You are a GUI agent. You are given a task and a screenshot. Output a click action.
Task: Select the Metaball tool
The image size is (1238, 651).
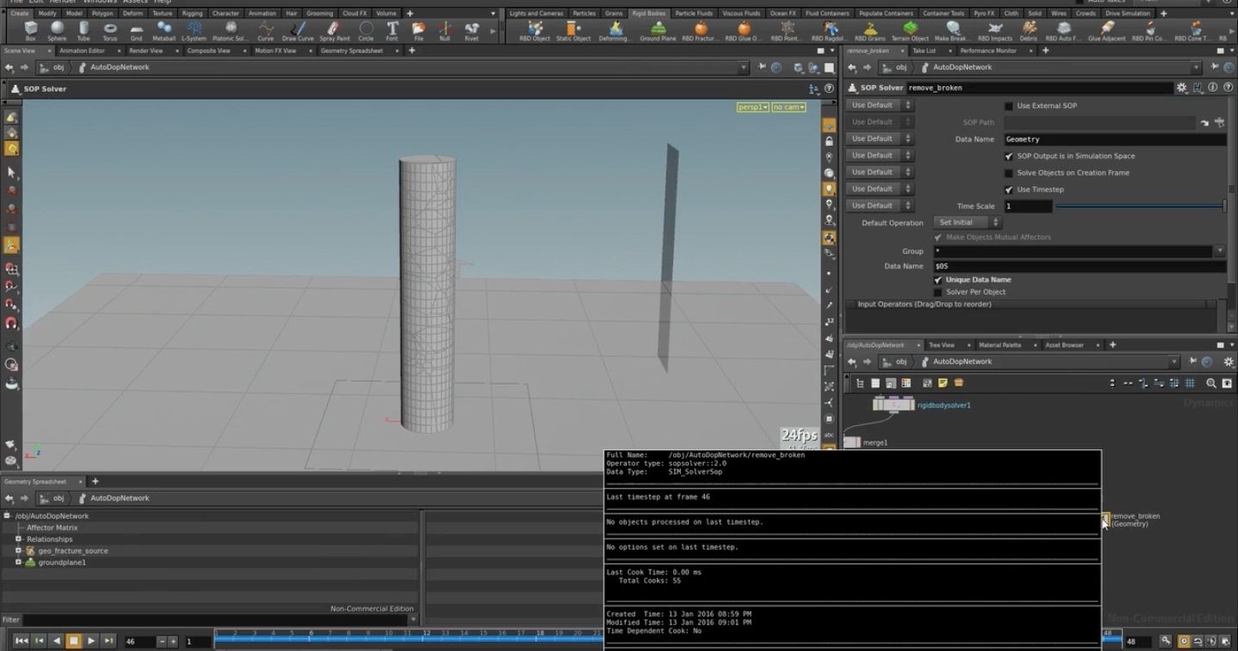pos(163,32)
